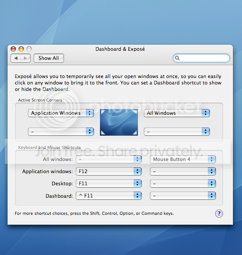Click the magnifying glass search icon
Image resolution: width=242 pixels, height=255 pixels.
click(177, 58)
